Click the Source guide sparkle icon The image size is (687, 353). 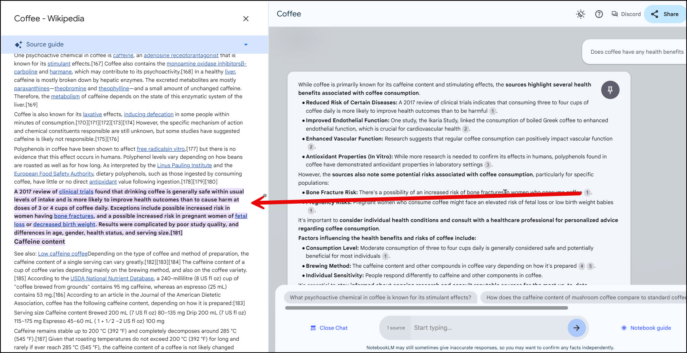(x=18, y=44)
